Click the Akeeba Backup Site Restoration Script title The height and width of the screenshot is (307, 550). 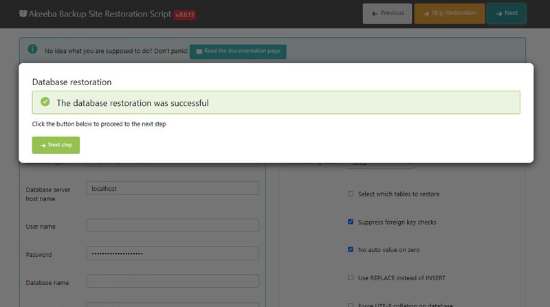click(100, 14)
